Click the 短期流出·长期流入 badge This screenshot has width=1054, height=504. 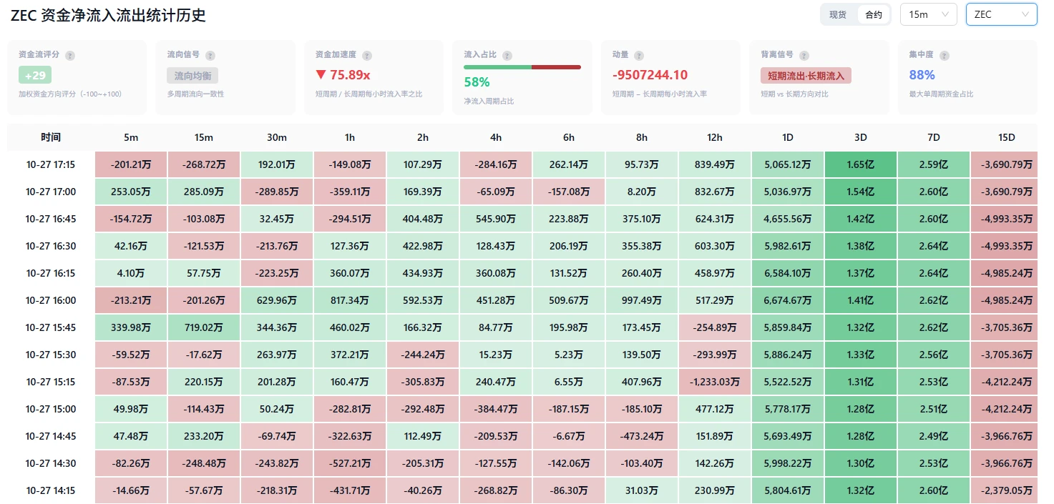coord(806,76)
